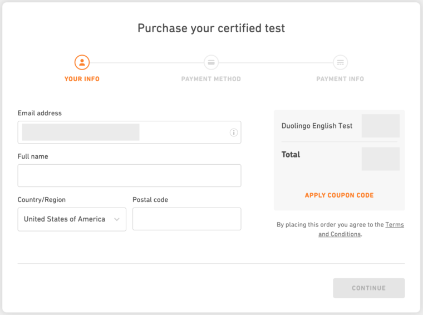423x315 pixels.
Task: Focus the Postal code input box
Action: [186, 219]
